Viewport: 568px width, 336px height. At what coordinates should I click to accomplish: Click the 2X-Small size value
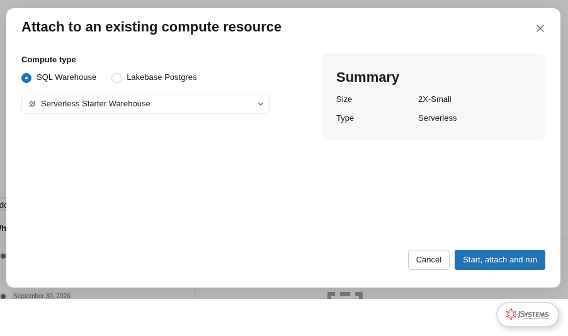pyautogui.click(x=435, y=99)
